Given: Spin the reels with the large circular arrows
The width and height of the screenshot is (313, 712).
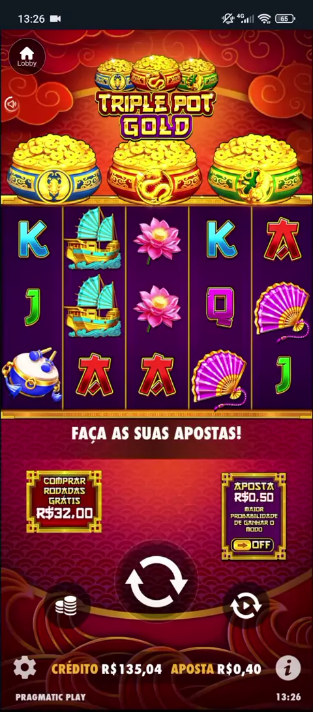Looking at the screenshot, I should pos(156,583).
